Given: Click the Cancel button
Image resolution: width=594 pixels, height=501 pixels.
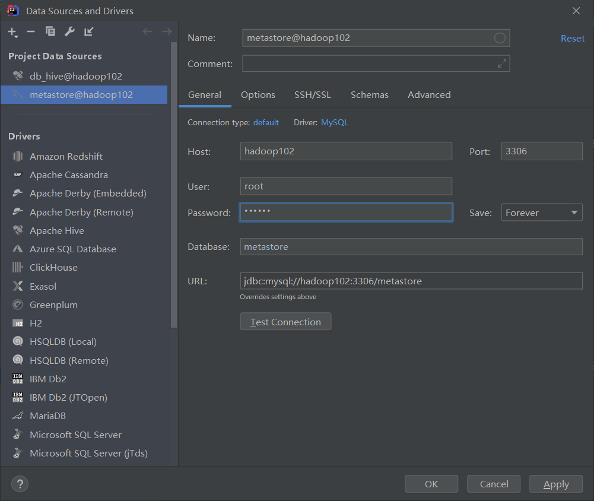Looking at the screenshot, I should coord(494,484).
